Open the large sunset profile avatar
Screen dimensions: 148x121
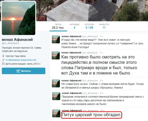(19, 18)
